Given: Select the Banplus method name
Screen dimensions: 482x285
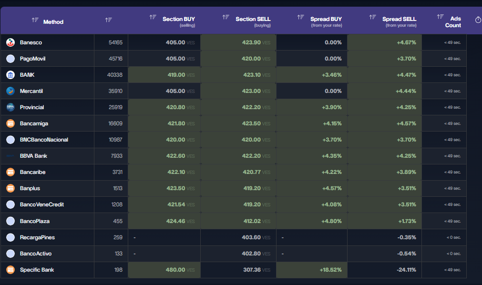Looking at the screenshot, I should point(30,188).
